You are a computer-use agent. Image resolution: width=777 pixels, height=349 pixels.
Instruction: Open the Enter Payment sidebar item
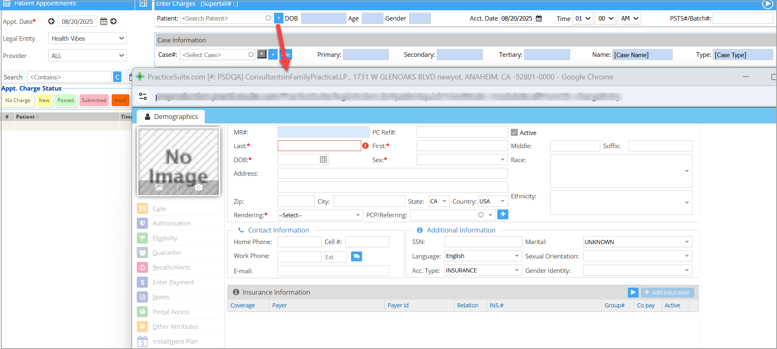[x=173, y=282]
